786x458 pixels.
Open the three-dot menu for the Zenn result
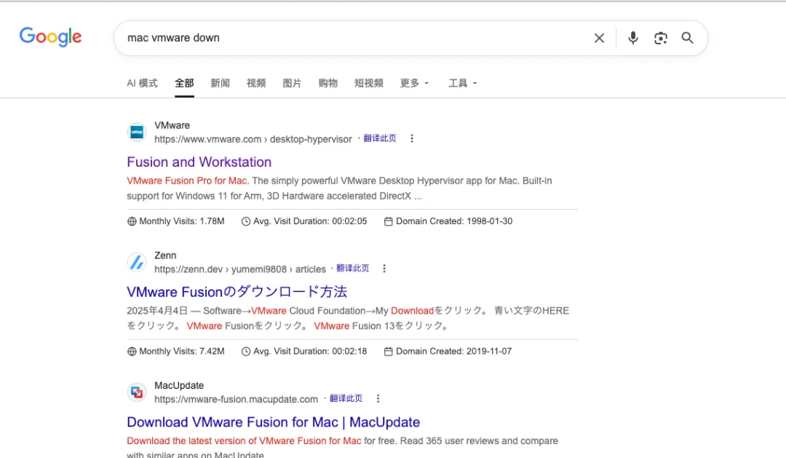coord(384,269)
